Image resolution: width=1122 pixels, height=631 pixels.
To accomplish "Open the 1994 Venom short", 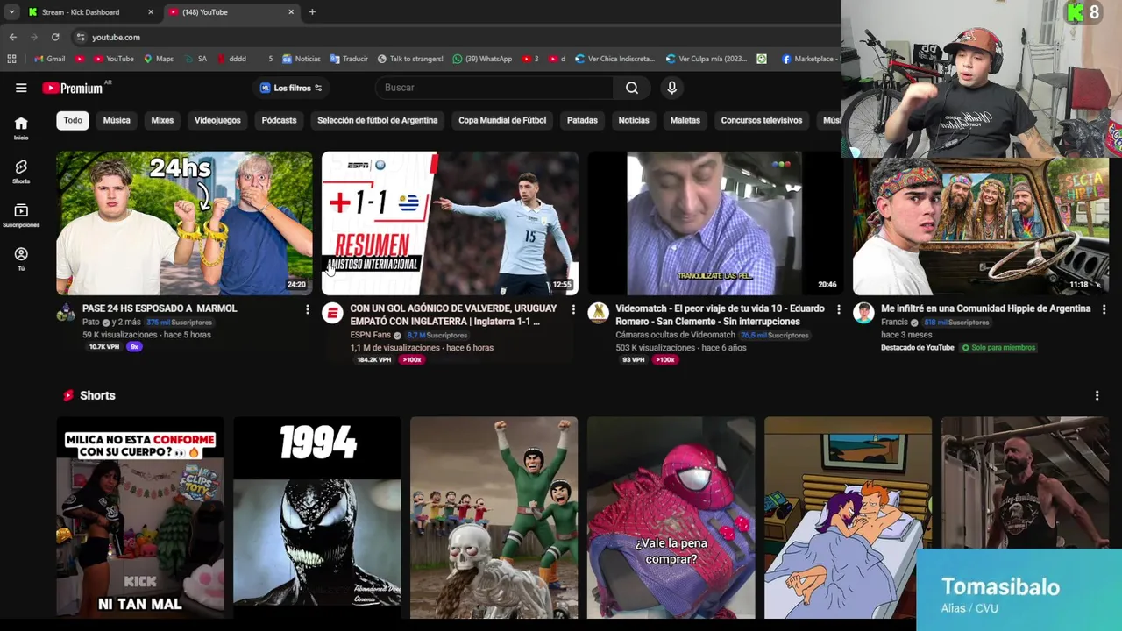I will click(x=317, y=517).
